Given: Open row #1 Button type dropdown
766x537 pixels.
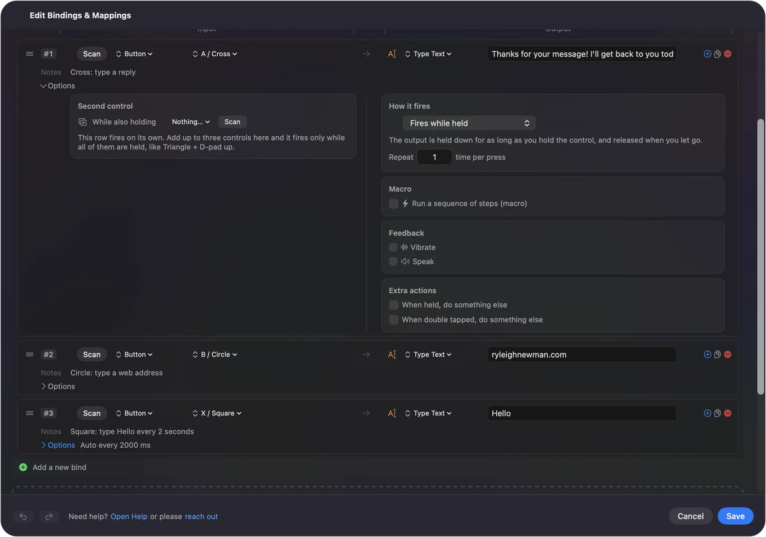Looking at the screenshot, I should coord(134,54).
